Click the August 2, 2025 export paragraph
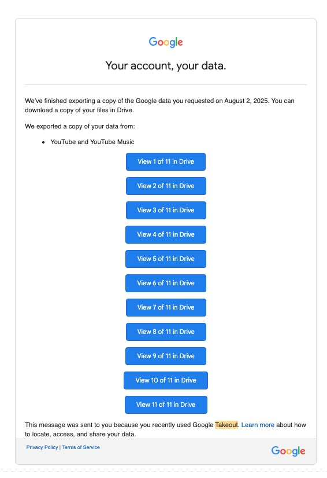The height and width of the screenshot is (478, 327). click(159, 105)
